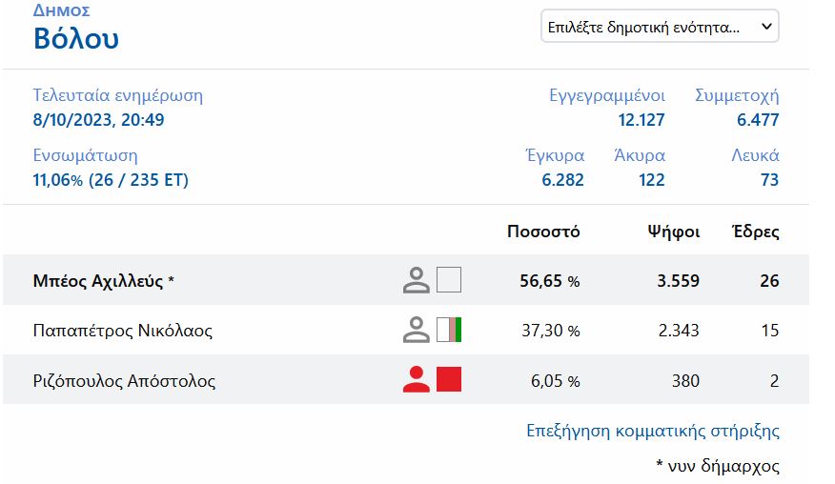Open the 'Επιλέξτε δημοτική ενότητα' dropdown
This screenshot has width=835, height=484.
[660, 27]
